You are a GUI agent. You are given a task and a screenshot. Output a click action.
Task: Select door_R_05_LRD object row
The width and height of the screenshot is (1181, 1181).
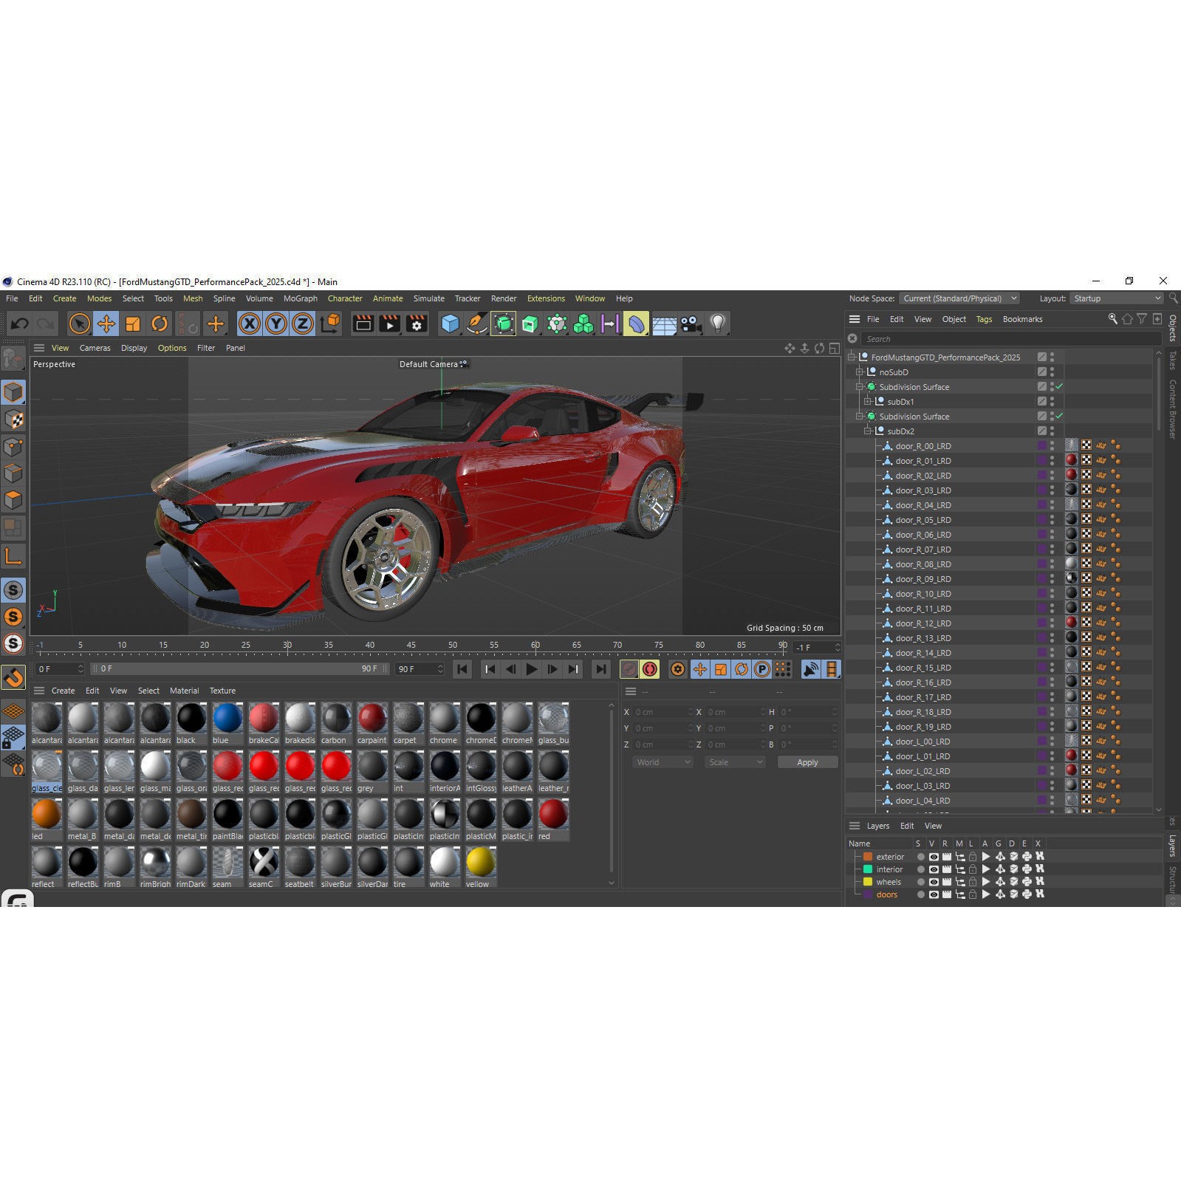(999, 519)
